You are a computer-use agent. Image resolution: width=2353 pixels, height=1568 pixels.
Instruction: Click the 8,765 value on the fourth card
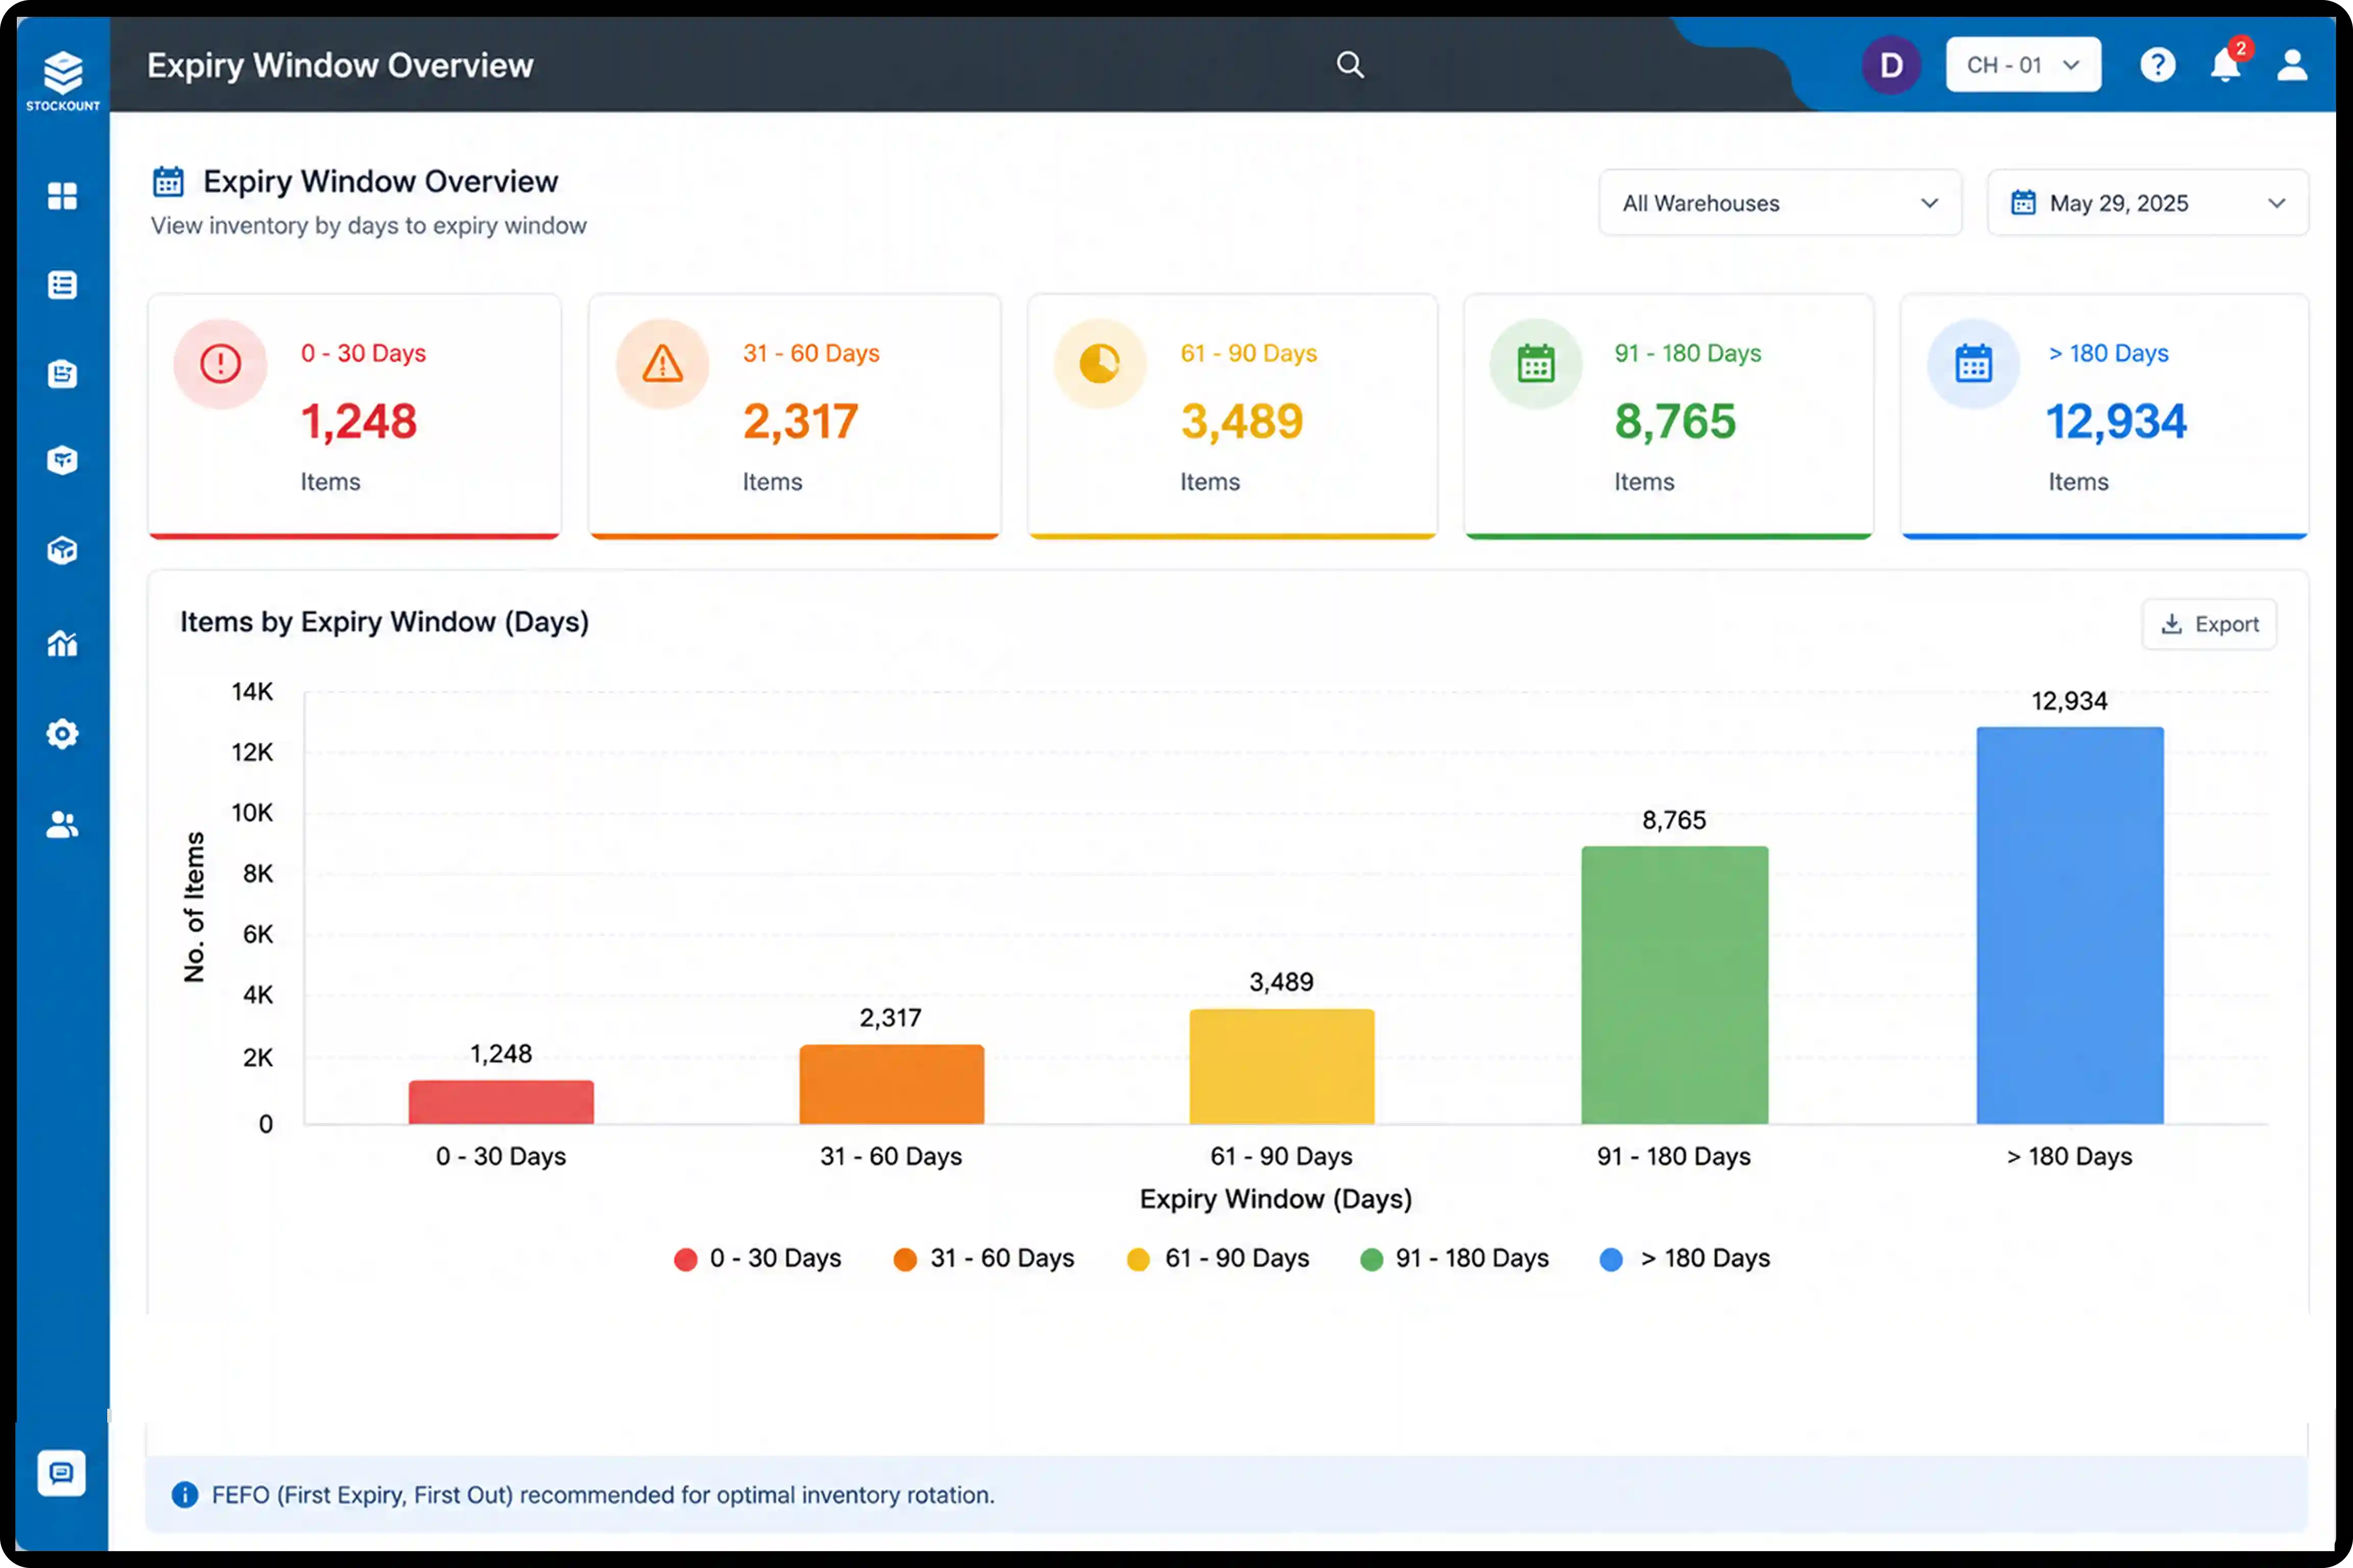point(1675,421)
